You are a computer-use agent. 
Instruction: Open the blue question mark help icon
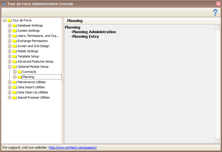[x=215, y=12]
